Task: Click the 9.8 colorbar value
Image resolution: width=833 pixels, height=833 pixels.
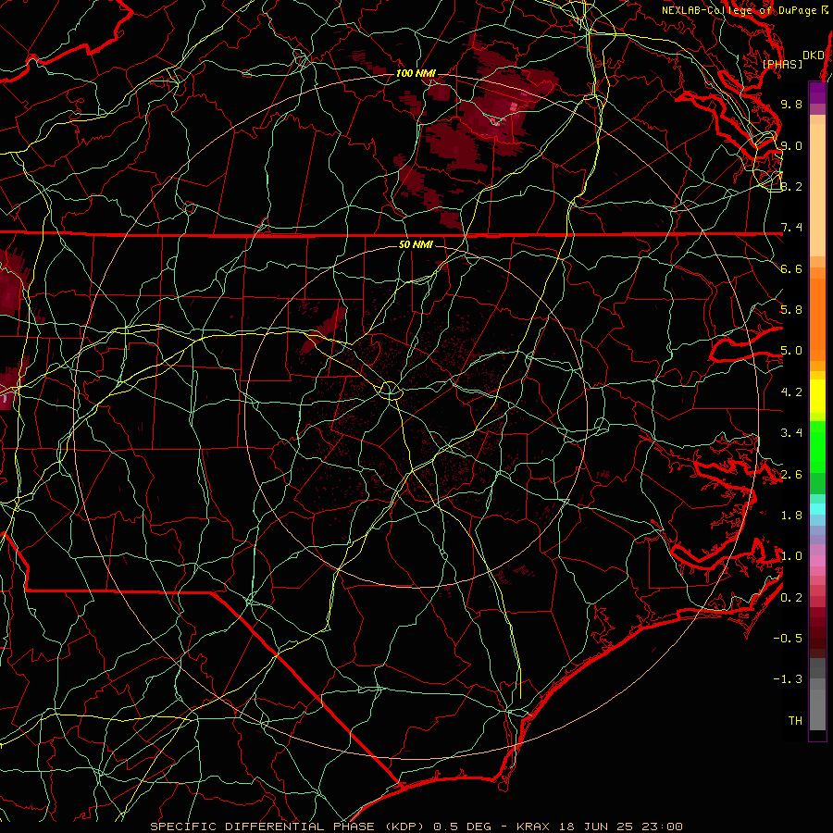Action: point(791,104)
